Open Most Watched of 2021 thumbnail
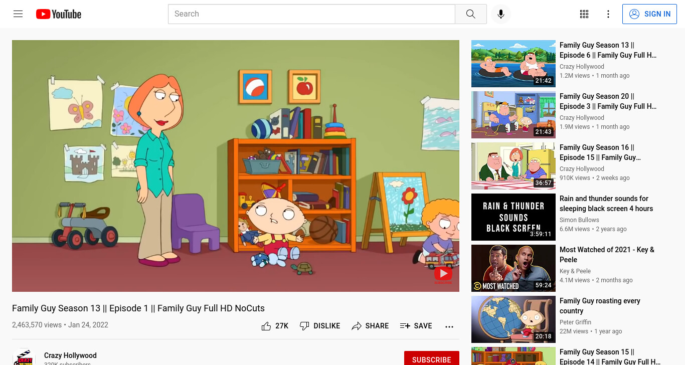This screenshot has height=365, width=685. coord(513,268)
